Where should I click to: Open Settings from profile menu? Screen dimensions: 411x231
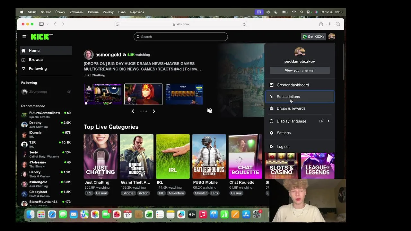click(300, 133)
